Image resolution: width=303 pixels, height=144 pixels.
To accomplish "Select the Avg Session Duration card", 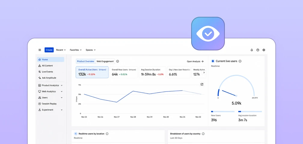I will point(152,72).
